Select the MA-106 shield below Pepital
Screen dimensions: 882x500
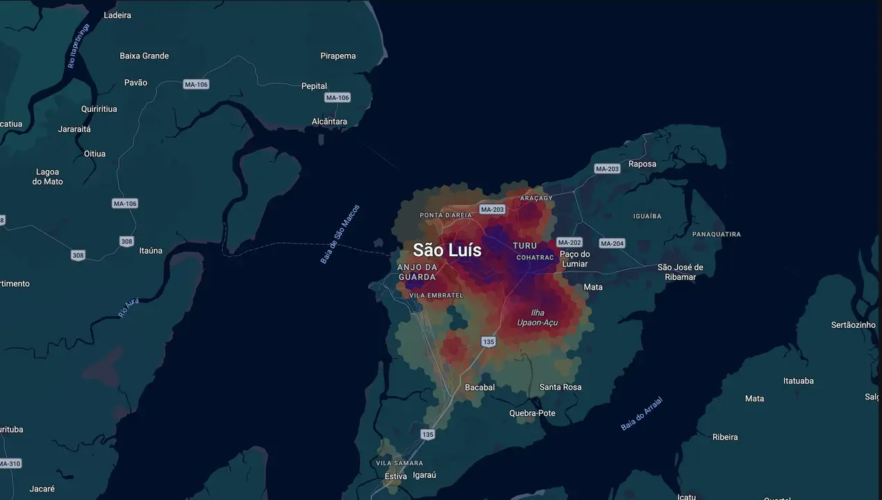click(338, 98)
